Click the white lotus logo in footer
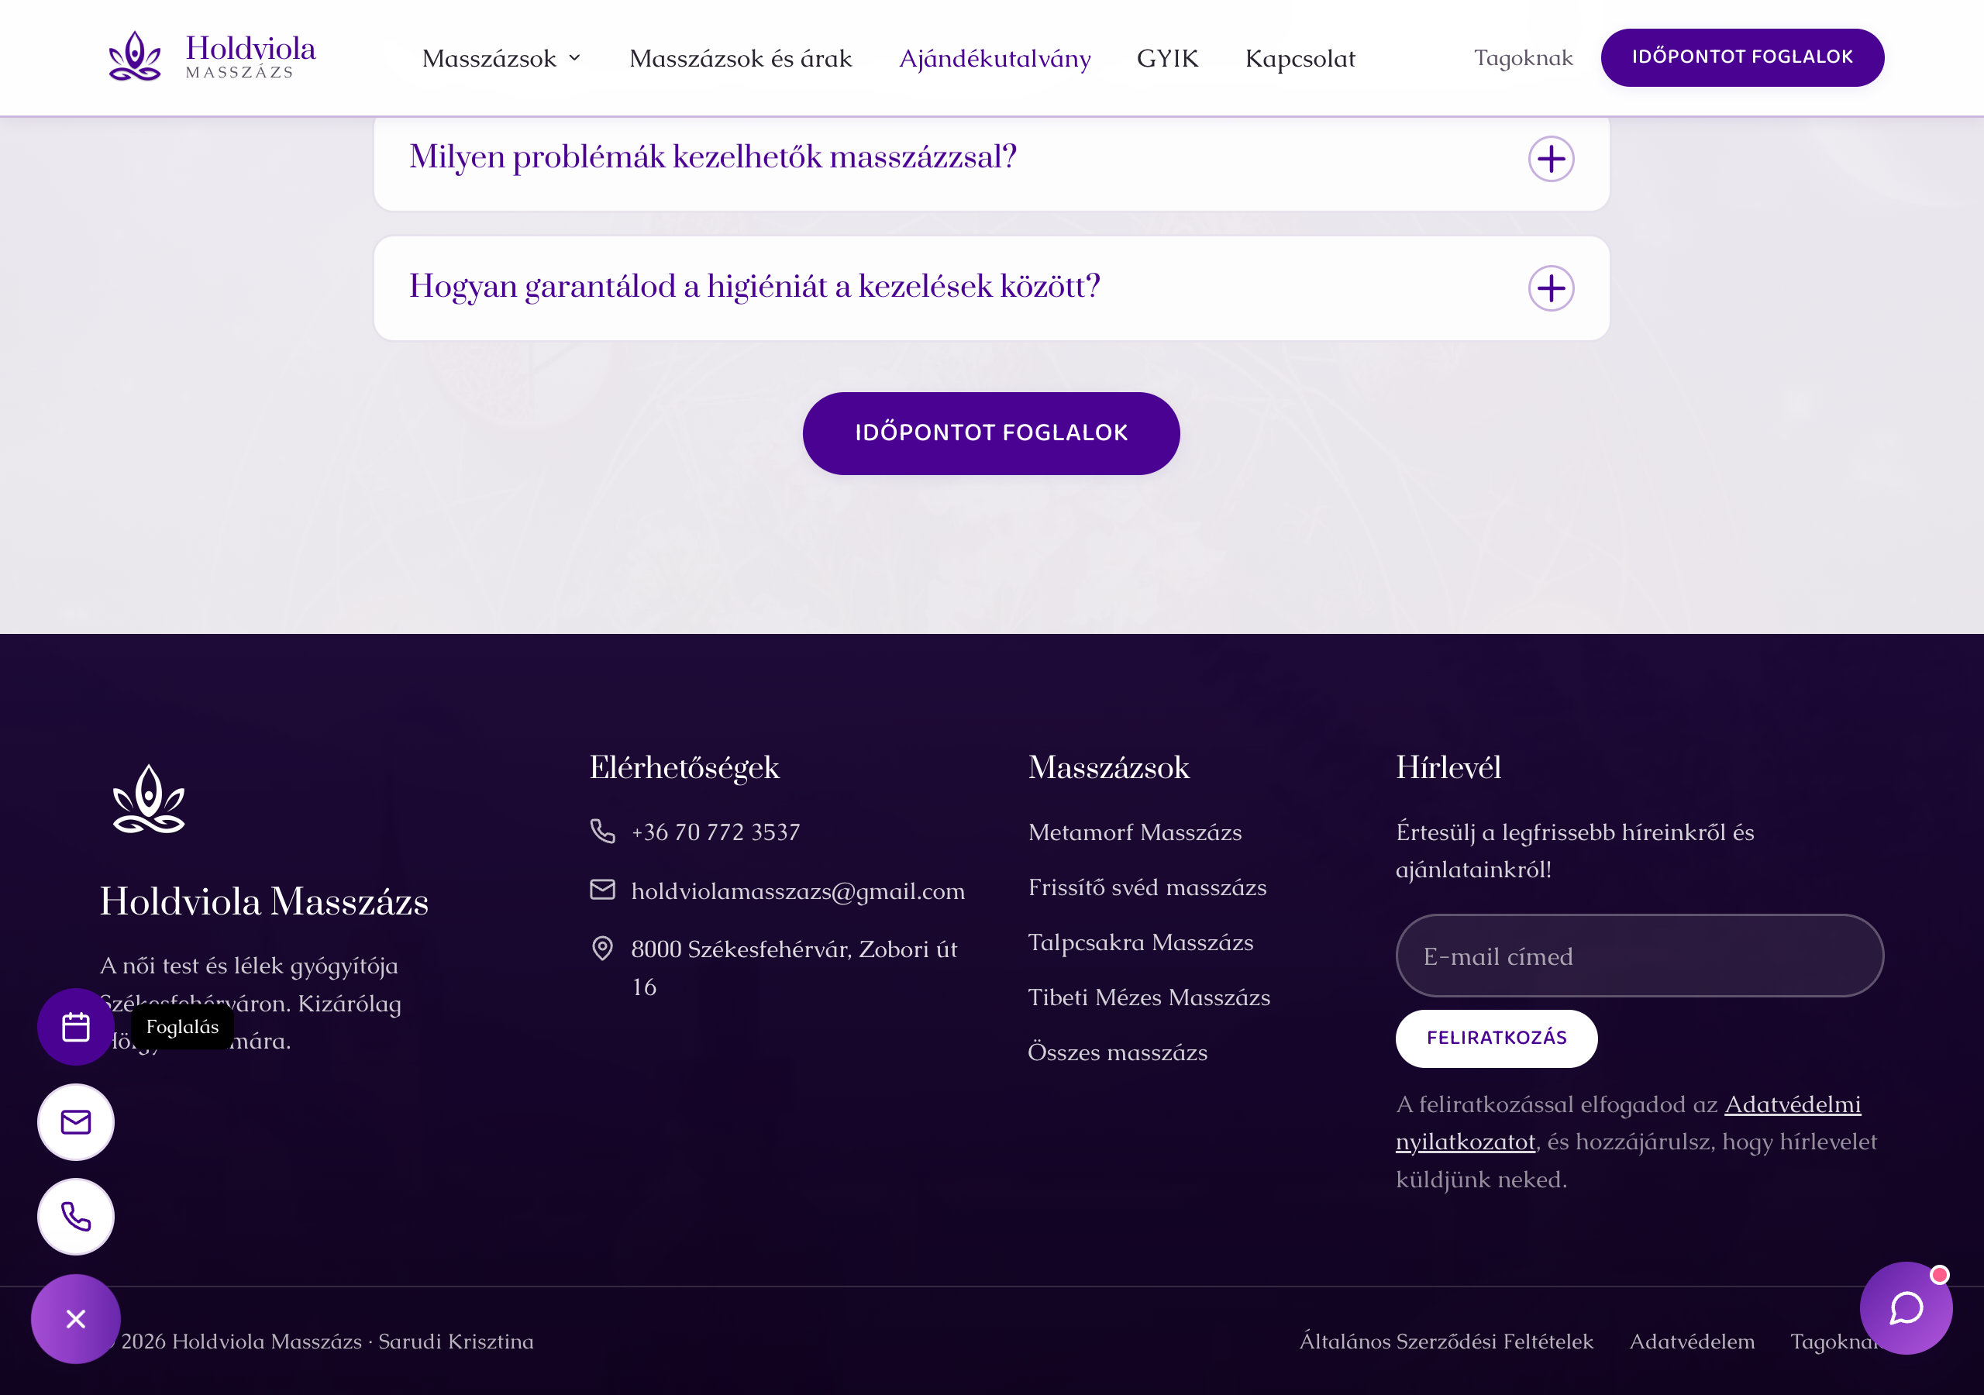This screenshot has width=1984, height=1395. 149,798
